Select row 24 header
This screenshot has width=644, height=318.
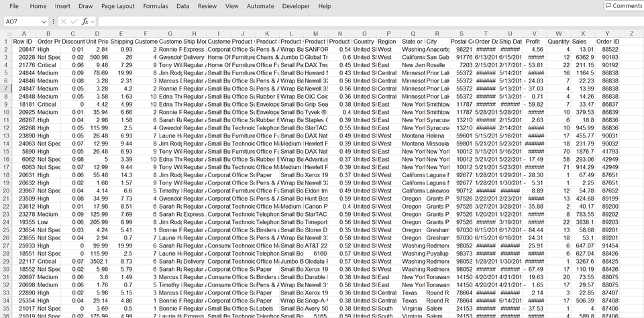(6, 222)
